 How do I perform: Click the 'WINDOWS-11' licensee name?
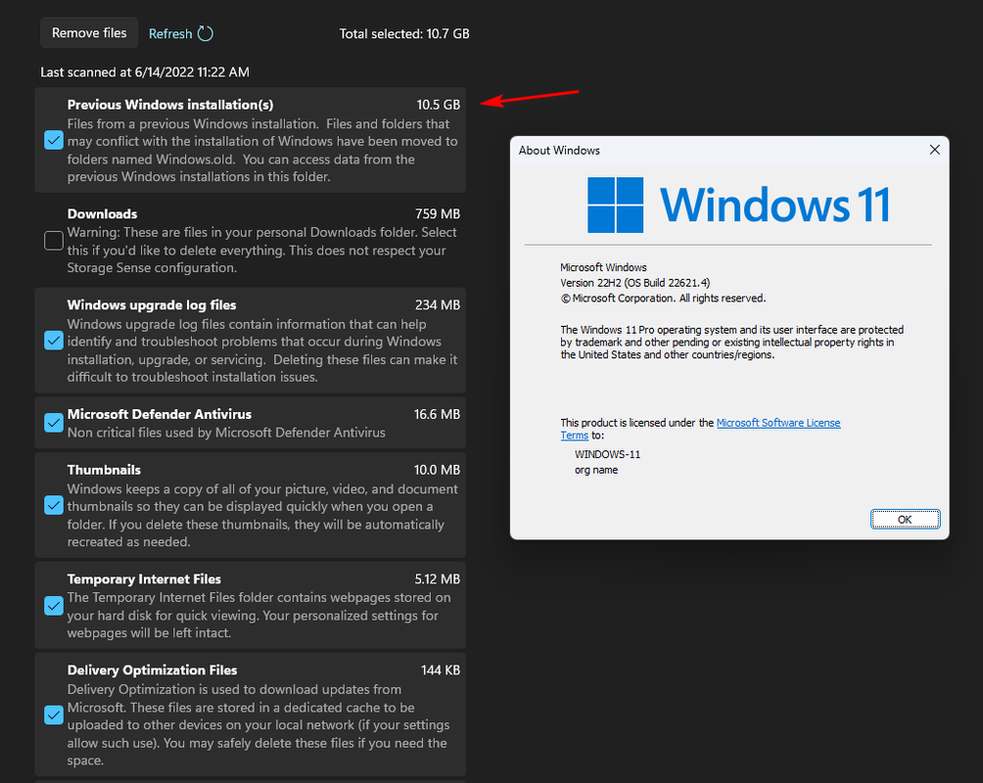point(607,454)
